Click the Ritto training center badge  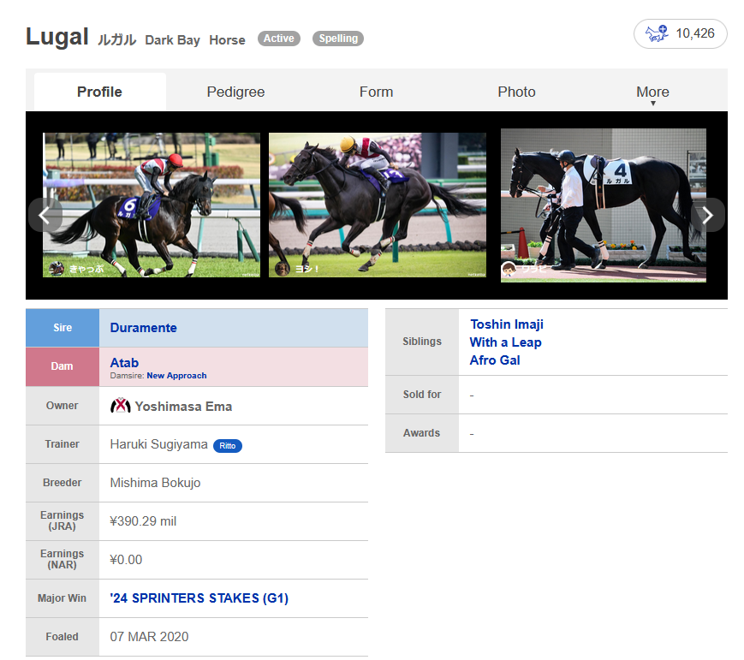click(x=228, y=445)
